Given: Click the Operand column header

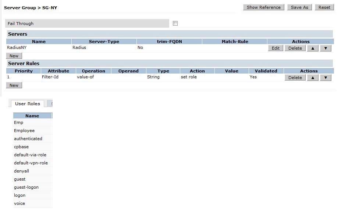Looking at the screenshot, I should click(128, 71).
